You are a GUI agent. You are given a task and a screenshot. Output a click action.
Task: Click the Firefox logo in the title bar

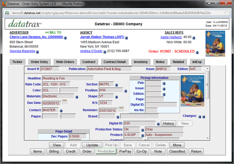click(4, 4)
